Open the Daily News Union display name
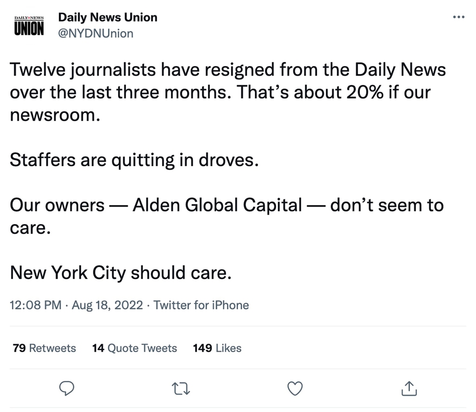476x412 pixels. 107,18
